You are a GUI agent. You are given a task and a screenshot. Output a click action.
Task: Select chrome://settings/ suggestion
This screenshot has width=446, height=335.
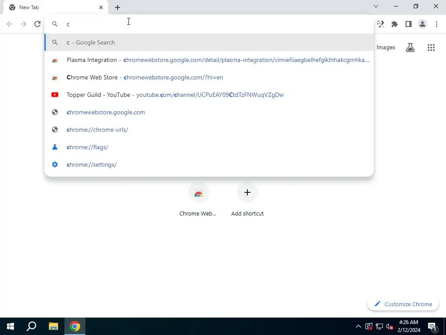coord(209,164)
